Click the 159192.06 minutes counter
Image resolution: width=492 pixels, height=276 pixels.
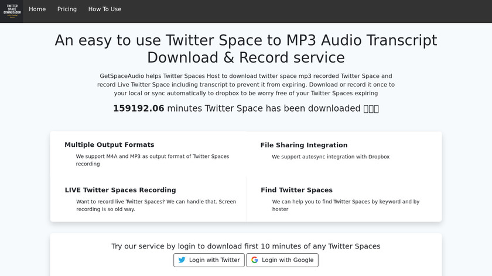click(139, 108)
